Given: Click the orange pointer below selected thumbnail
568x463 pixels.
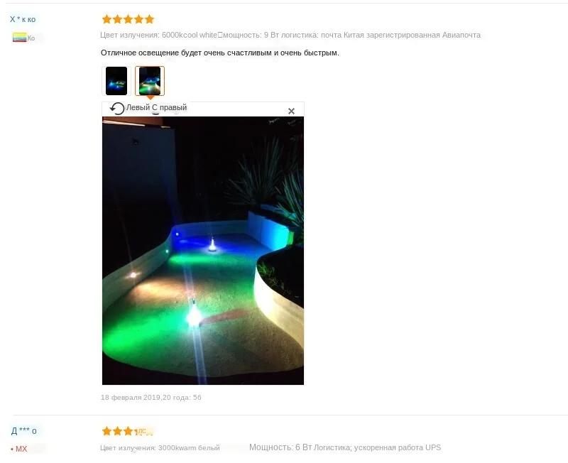Looking at the screenshot, I should (150, 98).
